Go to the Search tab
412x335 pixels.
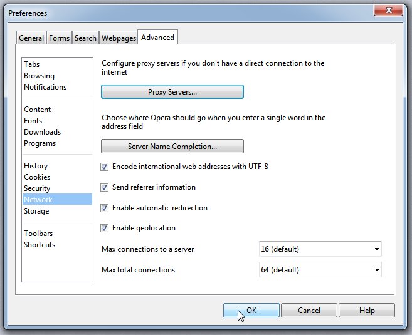pyautogui.click(x=85, y=38)
